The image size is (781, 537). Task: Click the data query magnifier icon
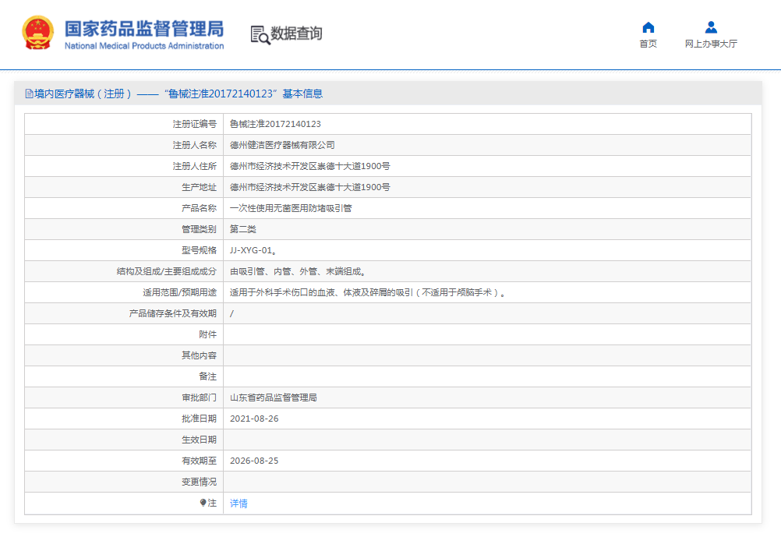pyautogui.click(x=260, y=35)
